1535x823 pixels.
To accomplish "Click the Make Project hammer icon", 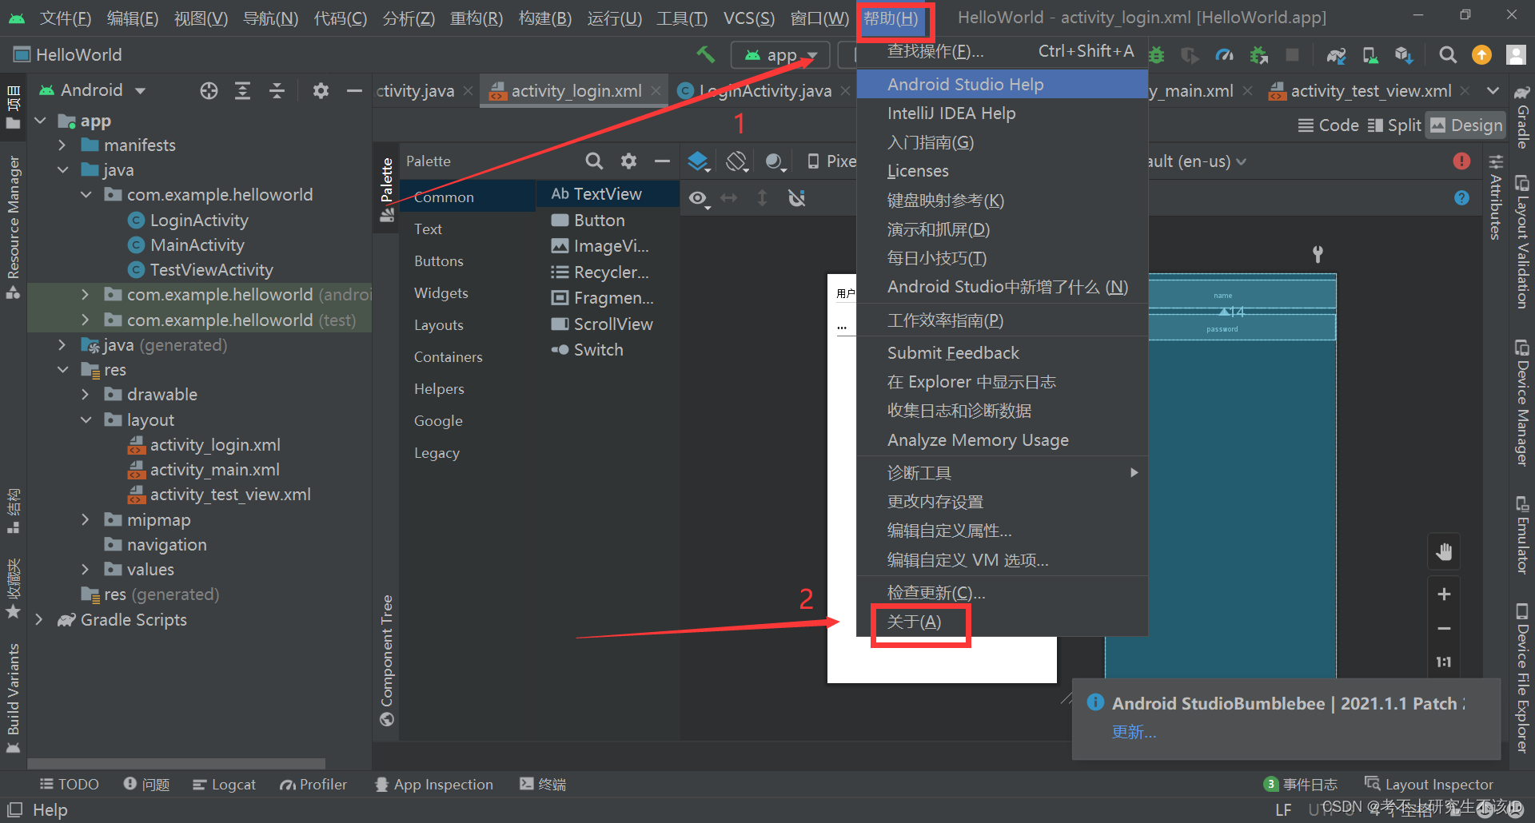I will point(705,54).
